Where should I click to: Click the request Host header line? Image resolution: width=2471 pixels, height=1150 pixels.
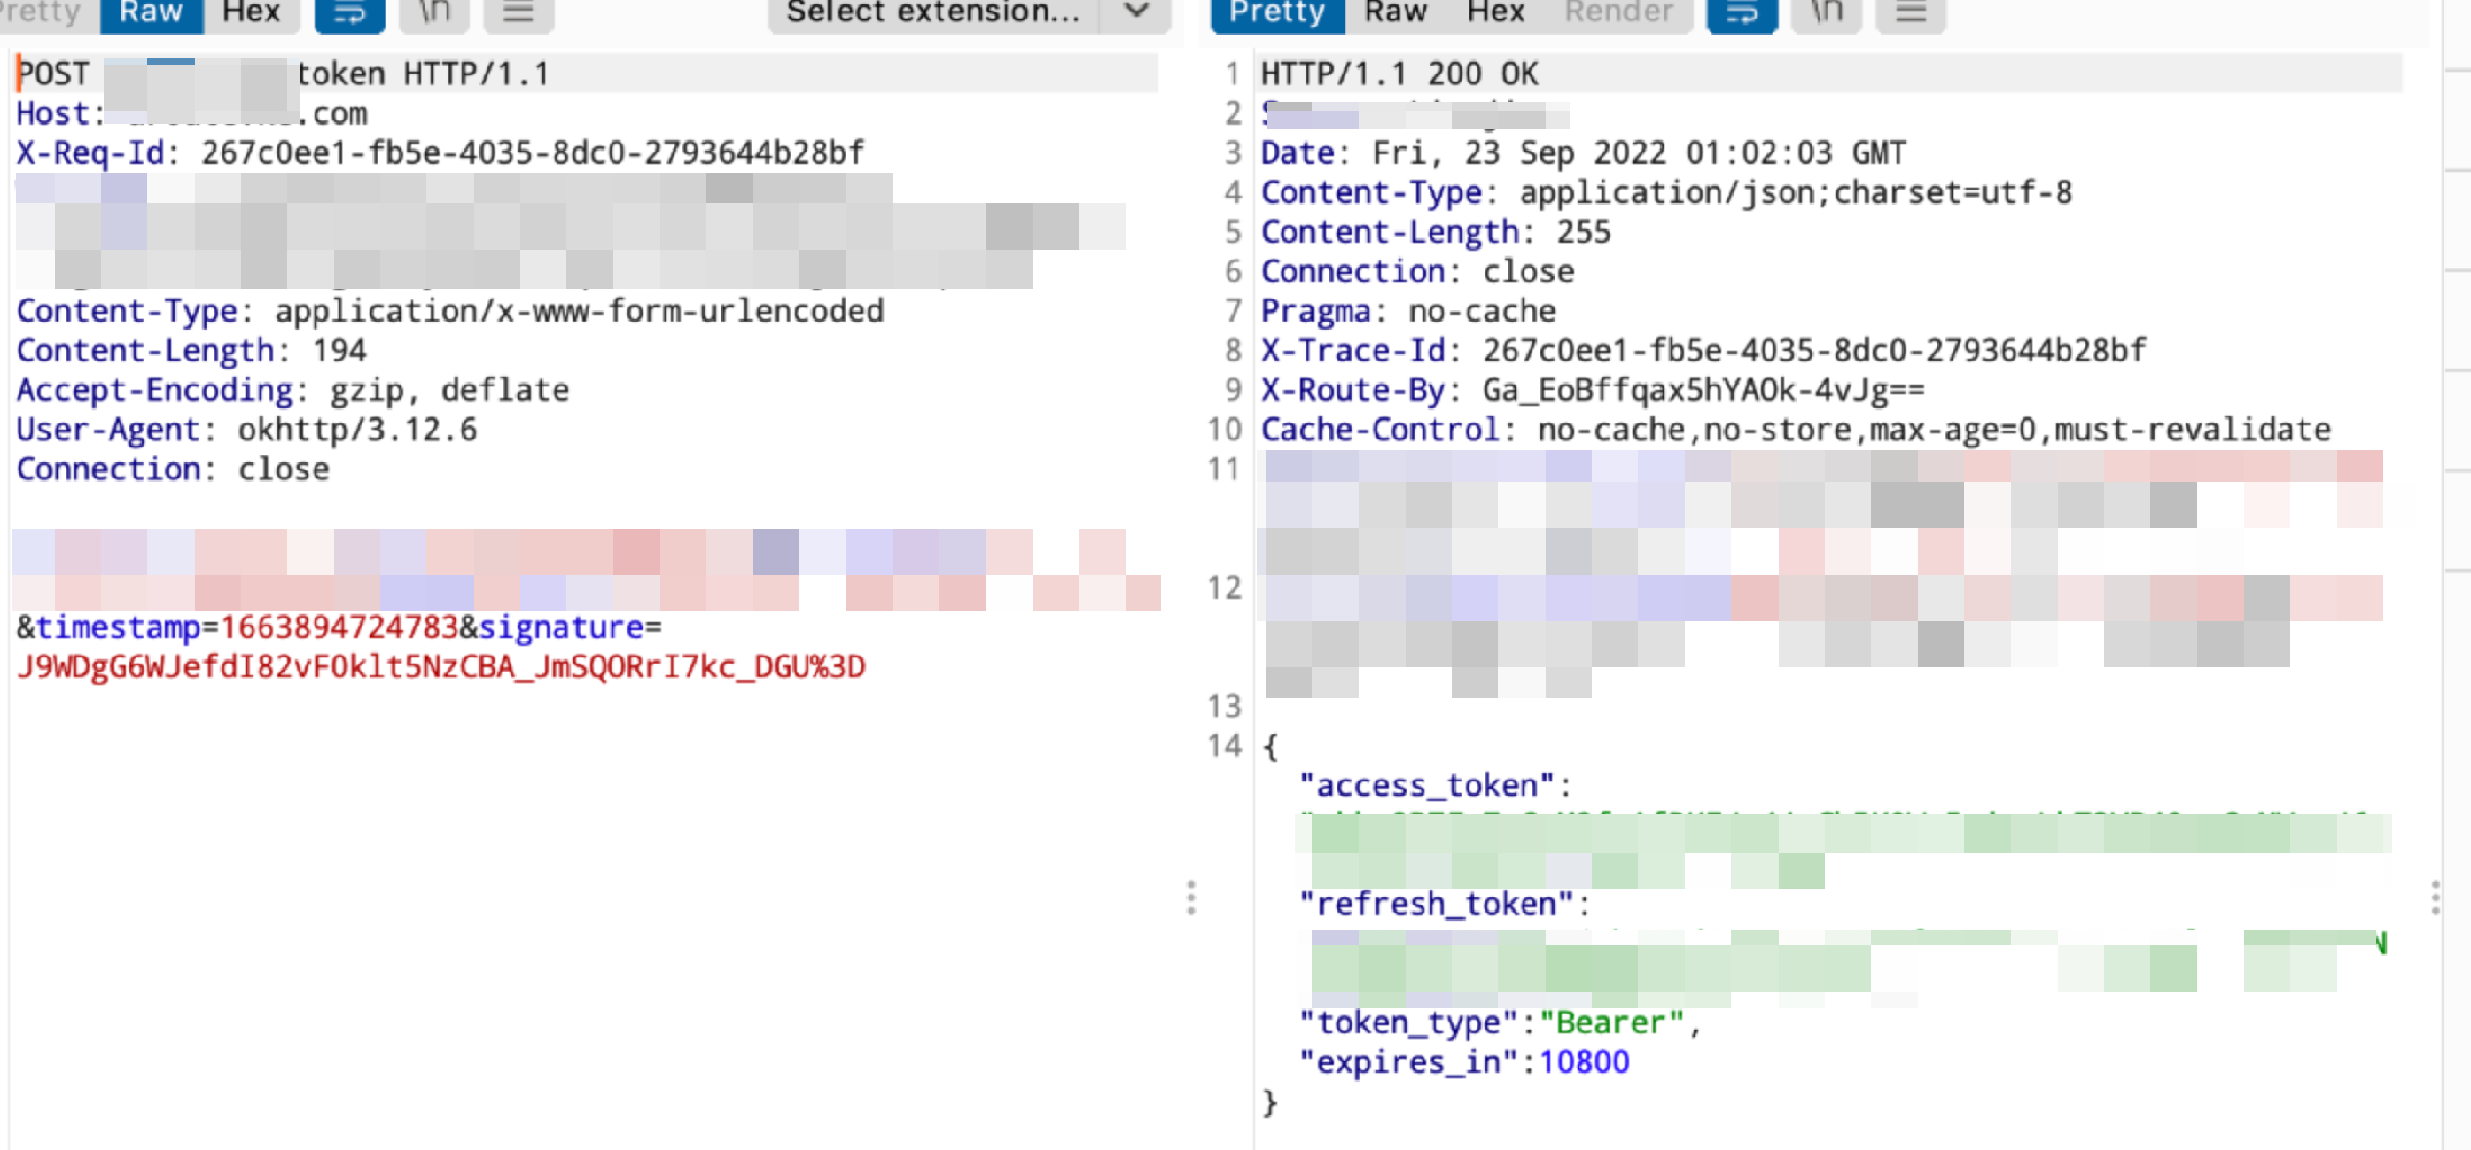(x=191, y=113)
